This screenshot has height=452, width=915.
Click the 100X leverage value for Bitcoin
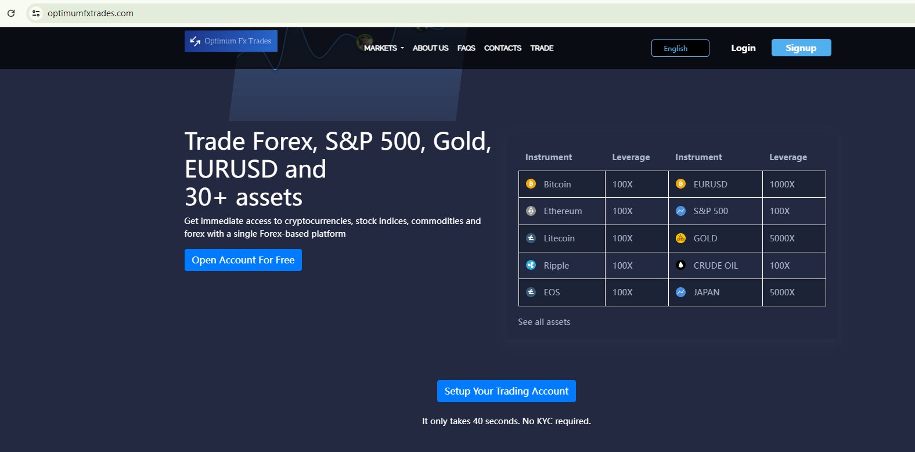point(622,185)
